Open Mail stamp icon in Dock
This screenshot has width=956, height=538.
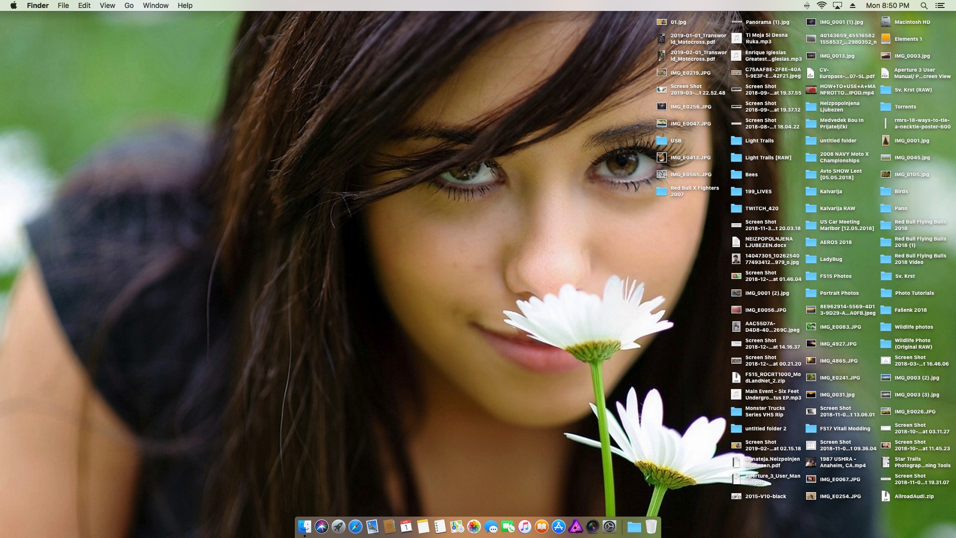pos(372,527)
